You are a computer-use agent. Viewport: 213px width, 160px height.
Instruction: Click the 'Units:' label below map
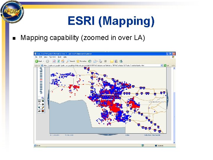pyautogui.click(x=128, y=135)
